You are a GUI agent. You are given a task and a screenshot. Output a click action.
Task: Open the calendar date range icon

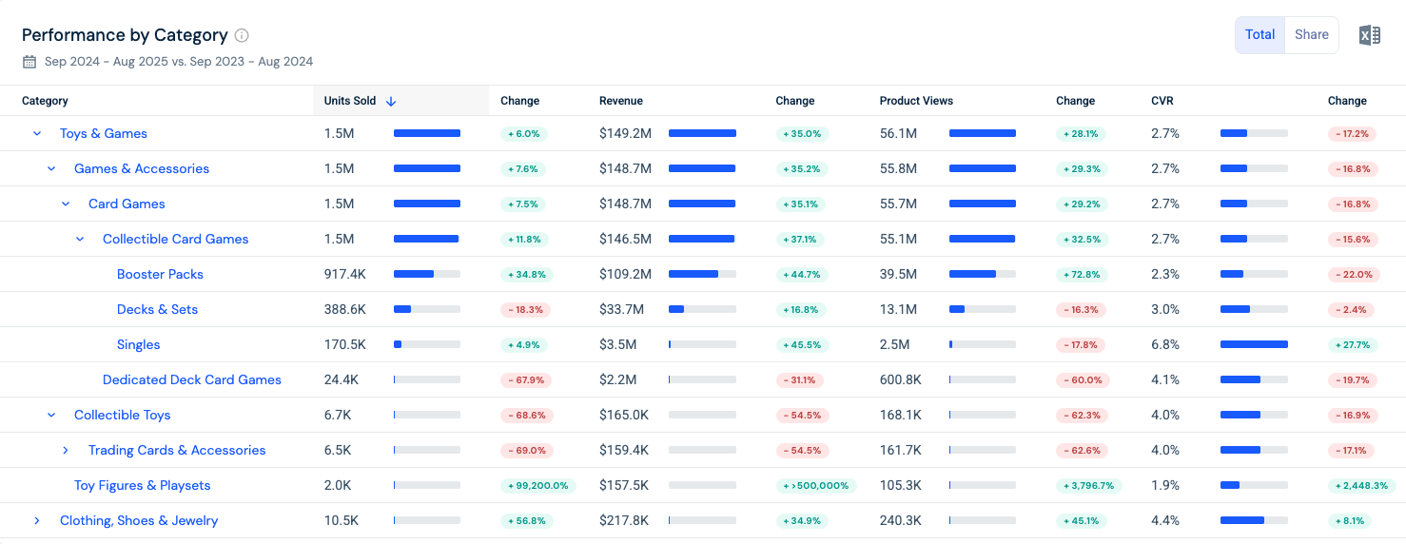coord(29,61)
